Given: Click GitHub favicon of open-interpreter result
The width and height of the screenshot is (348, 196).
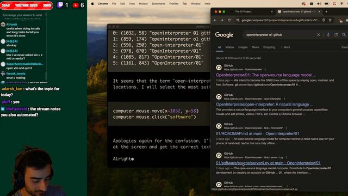Looking at the screenshot, I should click(x=219, y=97).
